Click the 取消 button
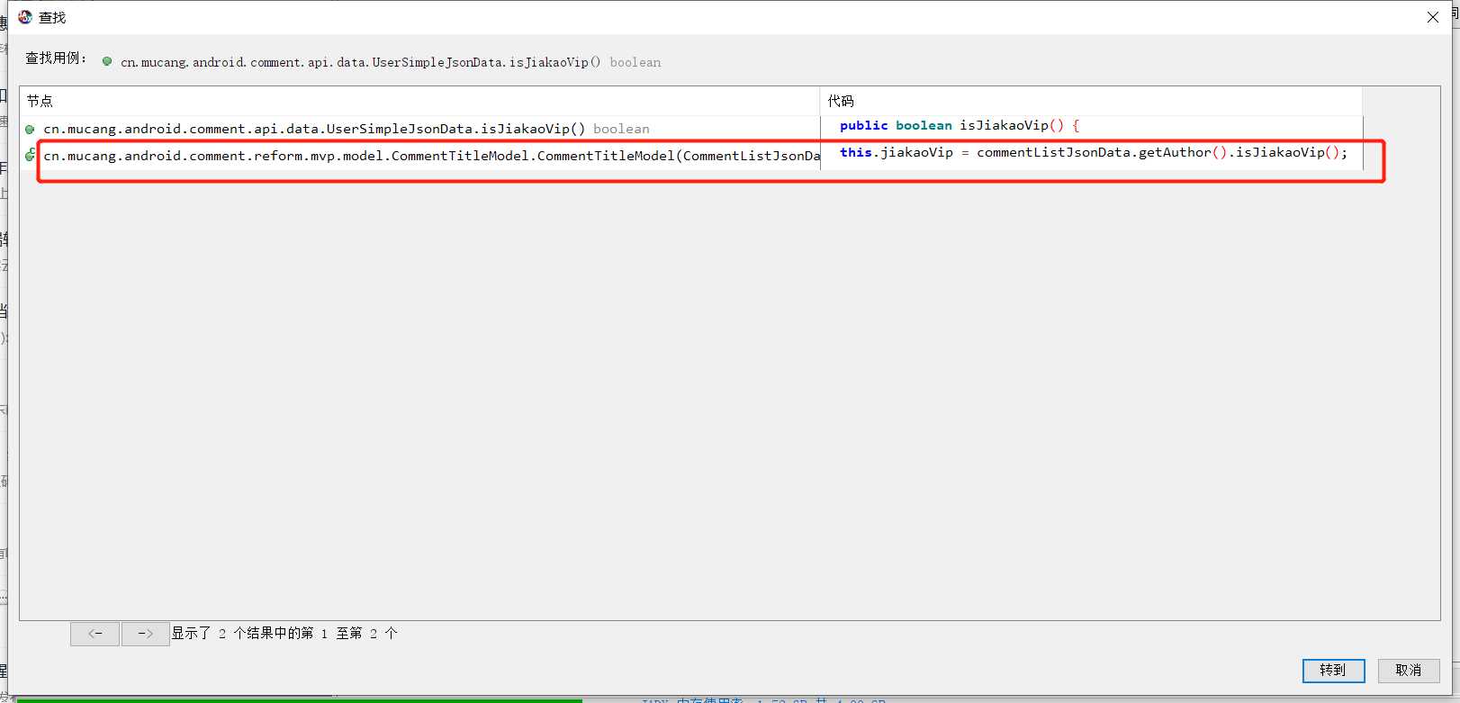 [1409, 671]
